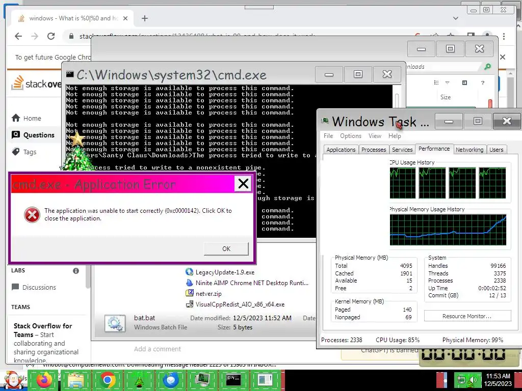
Task: Click the Resource Monitor button
Action: tap(467, 316)
